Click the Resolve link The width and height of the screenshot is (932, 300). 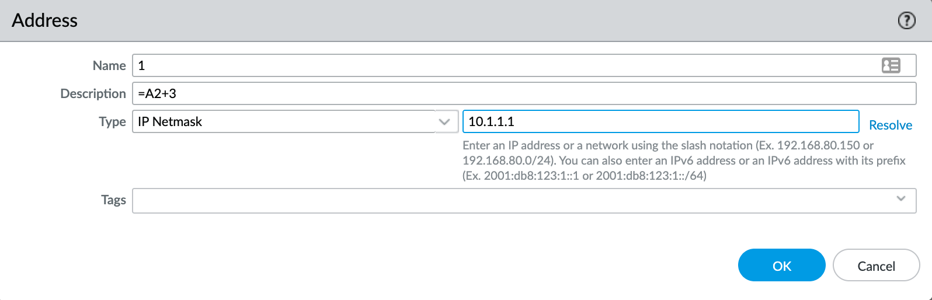coord(890,125)
